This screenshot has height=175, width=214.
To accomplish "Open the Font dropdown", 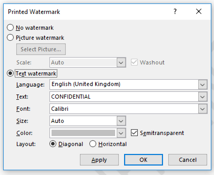I will click(203, 109).
